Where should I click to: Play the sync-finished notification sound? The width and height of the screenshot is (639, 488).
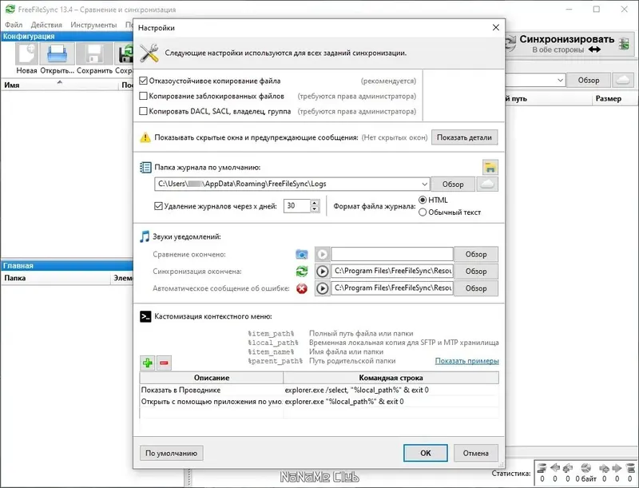pos(323,270)
